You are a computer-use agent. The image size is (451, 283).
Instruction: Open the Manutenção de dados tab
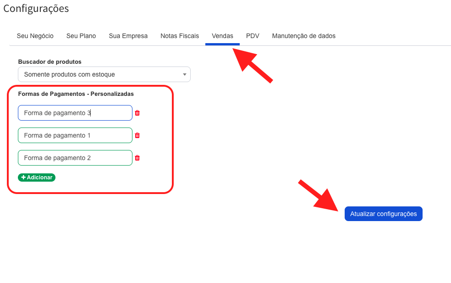(304, 36)
